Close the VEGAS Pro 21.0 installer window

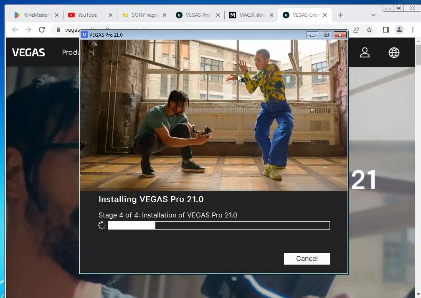pyautogui.click(x=340, y=35)
